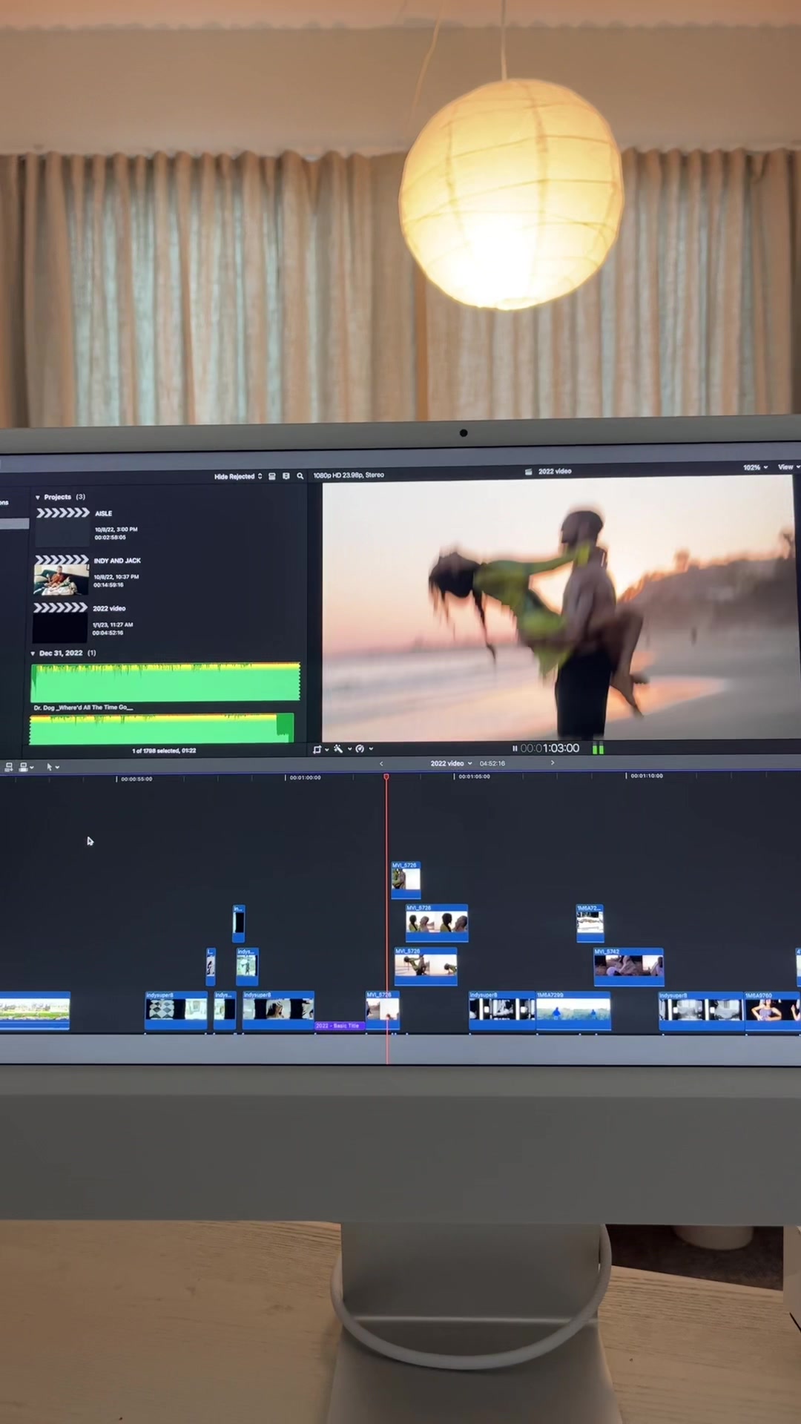Select the purple Basic Title clip
The image size is (801, 1424).
340,1026
